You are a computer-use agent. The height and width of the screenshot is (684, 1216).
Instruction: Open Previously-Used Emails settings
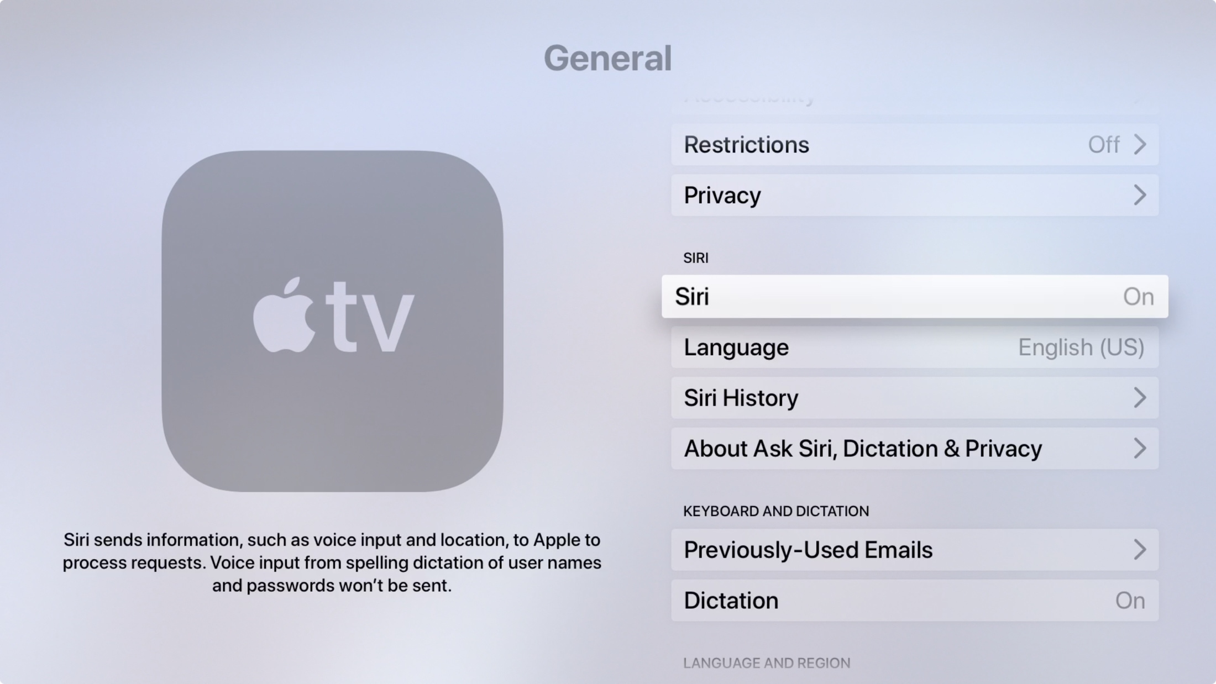pos(915,550)
